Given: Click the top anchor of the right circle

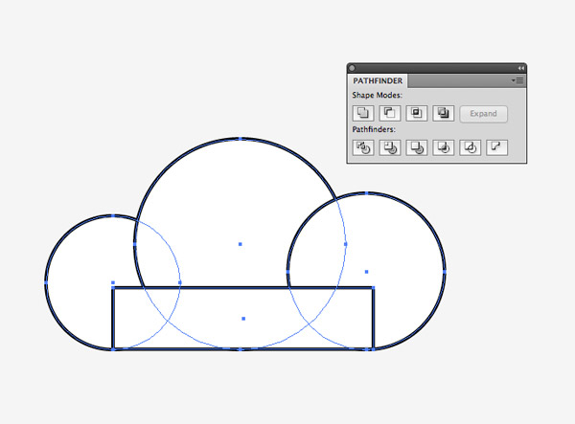Looking at the screenshot, I should (366, 193).
